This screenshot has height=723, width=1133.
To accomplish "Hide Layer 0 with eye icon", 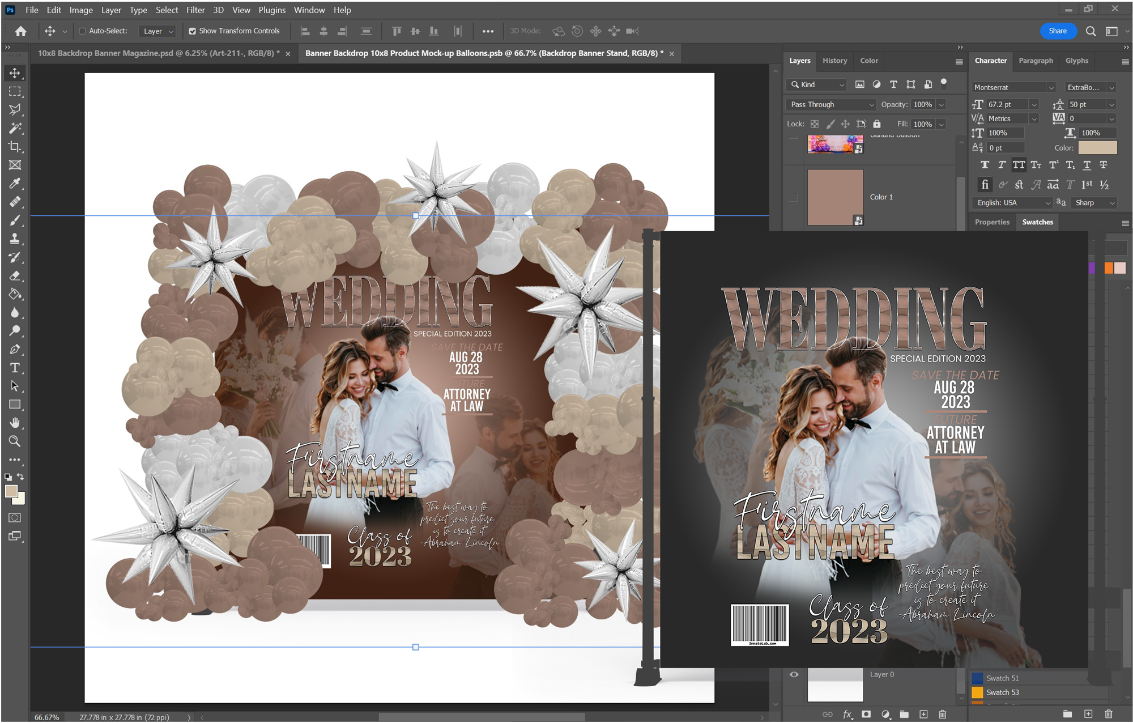I will coord(794,674).
